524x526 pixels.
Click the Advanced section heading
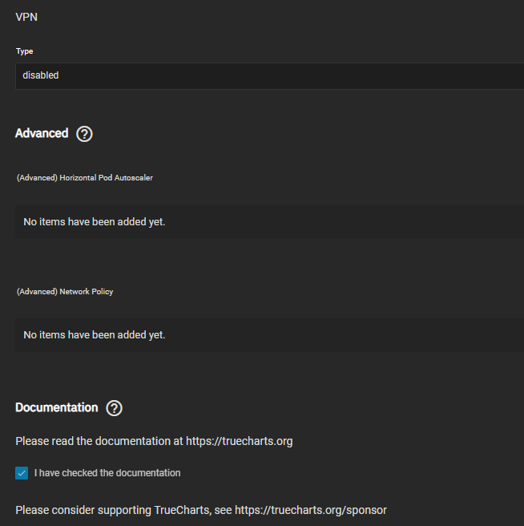pyautogui.click(x=42, y=133)
